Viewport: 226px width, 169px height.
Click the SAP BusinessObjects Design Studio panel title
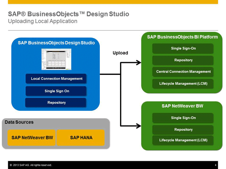point(56,43)
